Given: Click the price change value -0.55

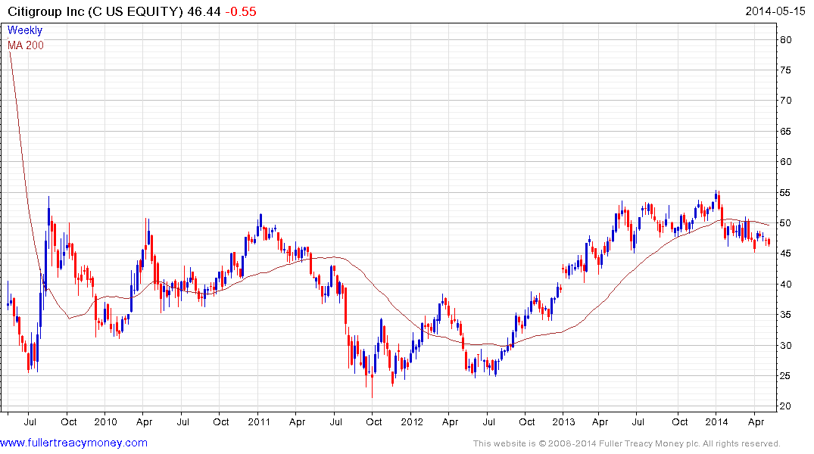Looking at the screenshot, I should coord(241,11).
